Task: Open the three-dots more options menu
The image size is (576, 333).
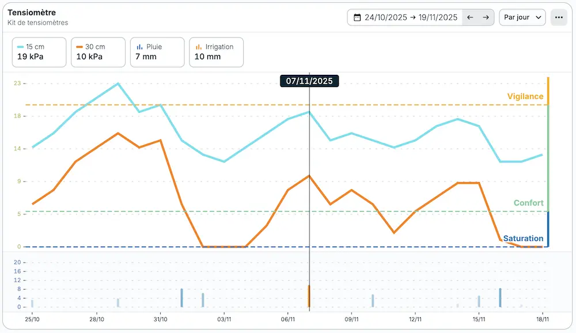Action: (x=558, y=17)
